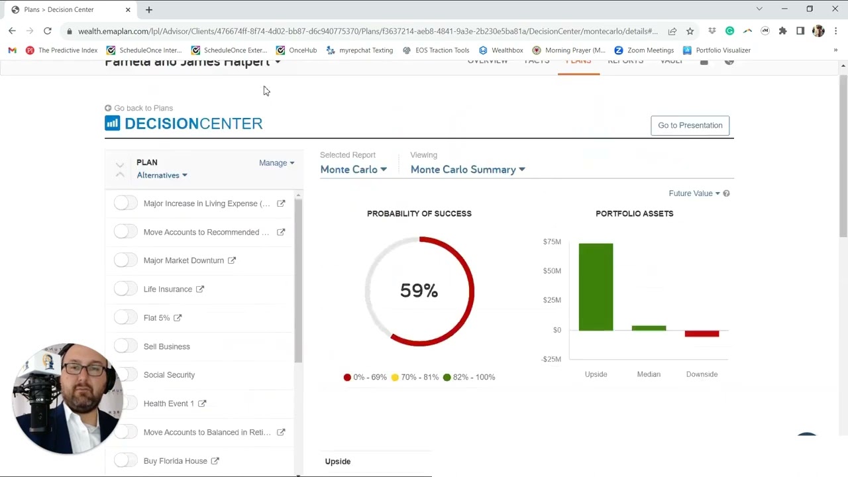Select the Plans > Decision Center browser tab

(70, 10)
